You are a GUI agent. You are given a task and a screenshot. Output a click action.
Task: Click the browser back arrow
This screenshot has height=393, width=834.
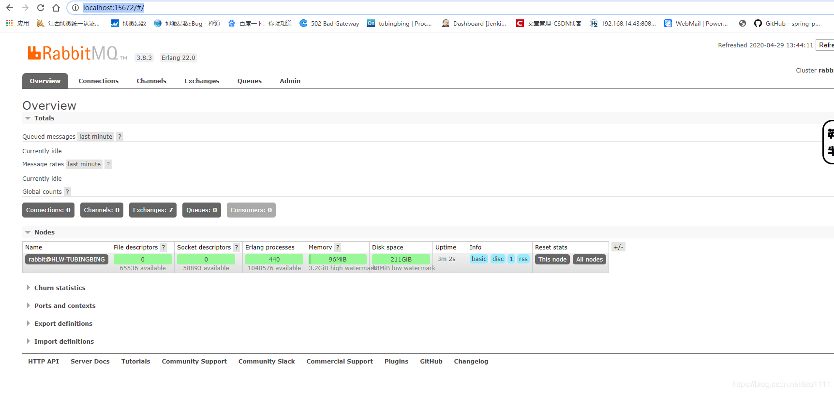(10, 8)
